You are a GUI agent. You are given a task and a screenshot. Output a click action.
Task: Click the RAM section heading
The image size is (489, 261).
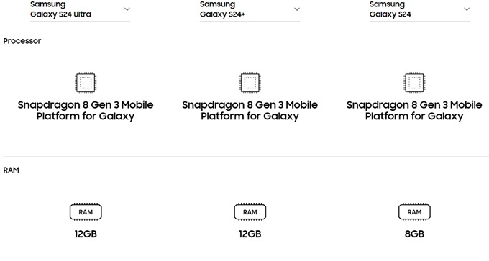(12, 170)
